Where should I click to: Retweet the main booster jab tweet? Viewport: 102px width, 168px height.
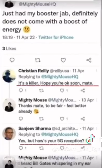(38, 60)
